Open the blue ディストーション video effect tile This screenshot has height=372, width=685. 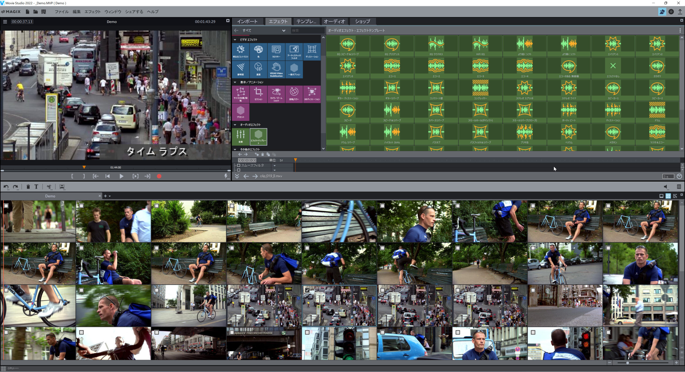(312, 52)
